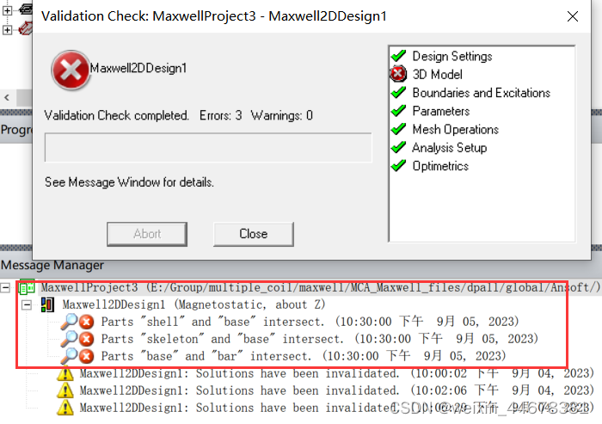The image size is (602, 424).
Task: Click the validation progress bar
Action: point(208,147)
